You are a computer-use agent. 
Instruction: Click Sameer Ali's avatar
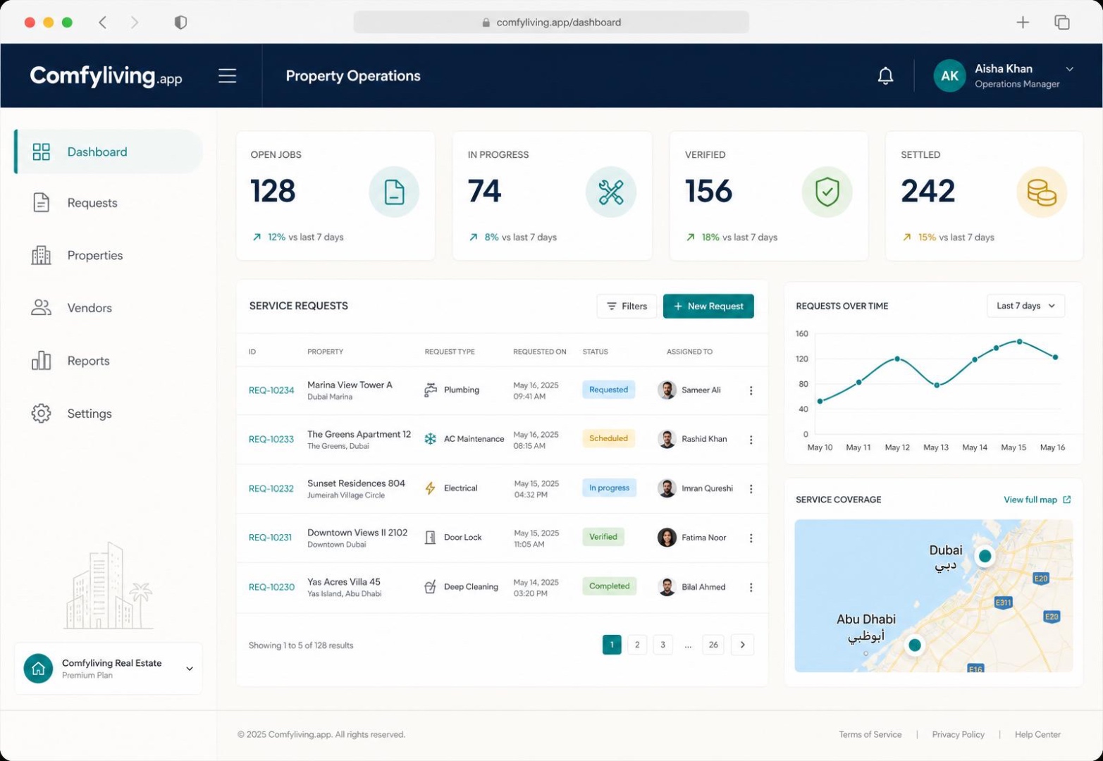click(667, 390)
